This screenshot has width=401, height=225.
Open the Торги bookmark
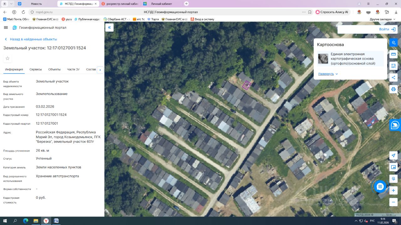tap(153, 19)
